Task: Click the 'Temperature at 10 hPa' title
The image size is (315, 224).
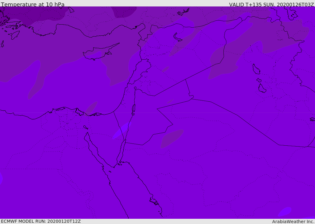Action: (33, 4)
